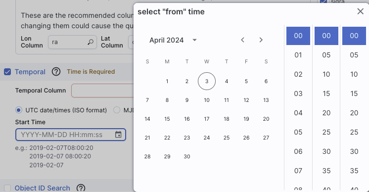Select the MJD radio button
Screen dimensions: 369x192
117,110
